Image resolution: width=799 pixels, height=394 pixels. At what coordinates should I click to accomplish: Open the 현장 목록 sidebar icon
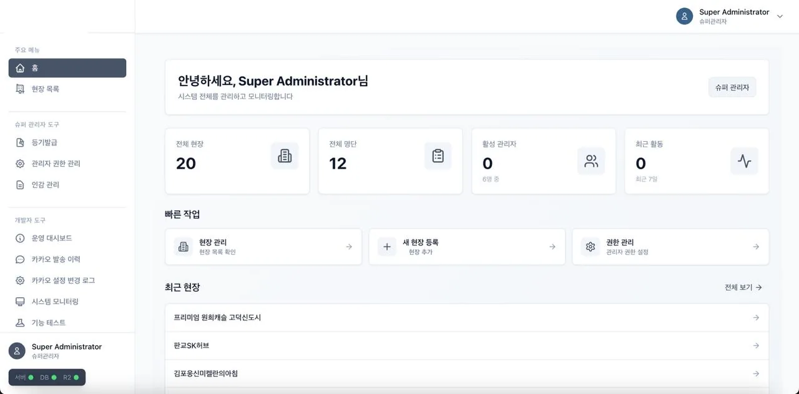coord(21,88)
